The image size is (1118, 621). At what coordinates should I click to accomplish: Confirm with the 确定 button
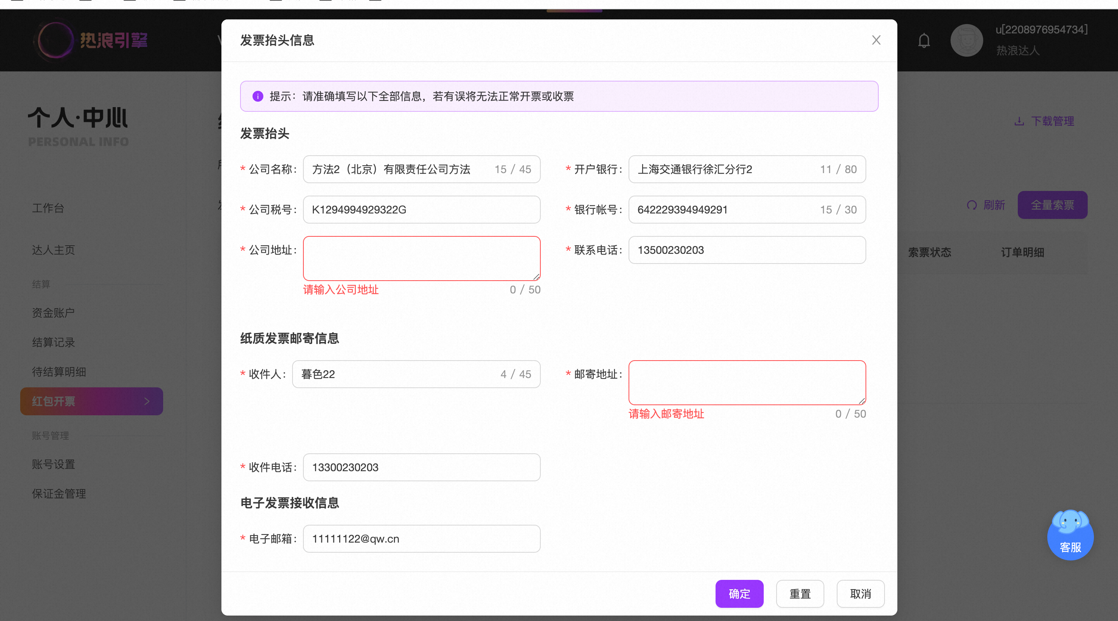pyautogui.click(x=739, y=593)
